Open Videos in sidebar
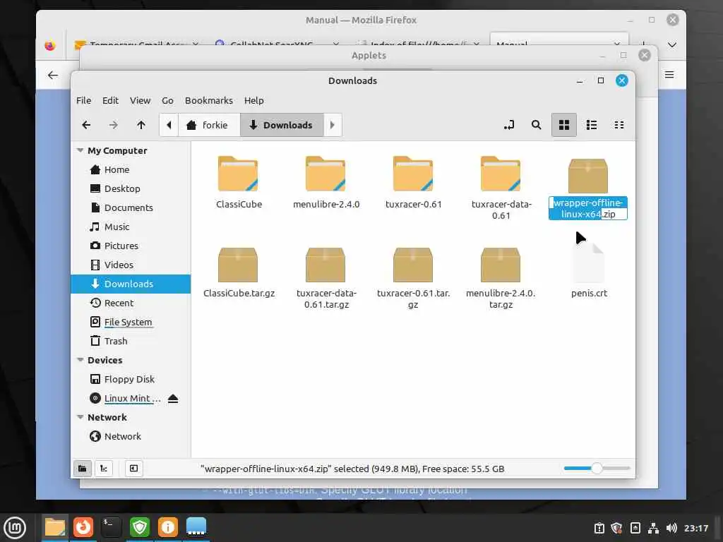 [x=131, y=265]
